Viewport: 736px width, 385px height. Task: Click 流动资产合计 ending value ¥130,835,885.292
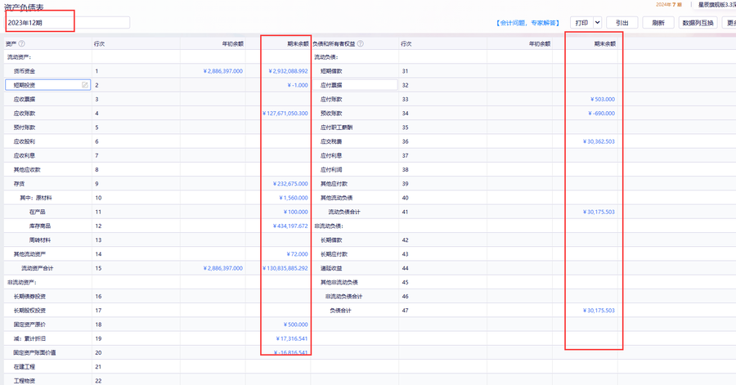coord(285,268)
